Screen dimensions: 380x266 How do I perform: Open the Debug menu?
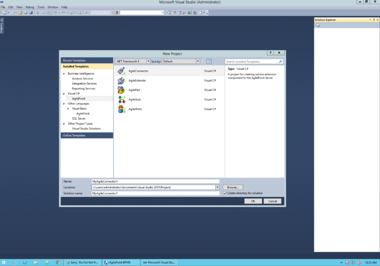tap(30, 7)
